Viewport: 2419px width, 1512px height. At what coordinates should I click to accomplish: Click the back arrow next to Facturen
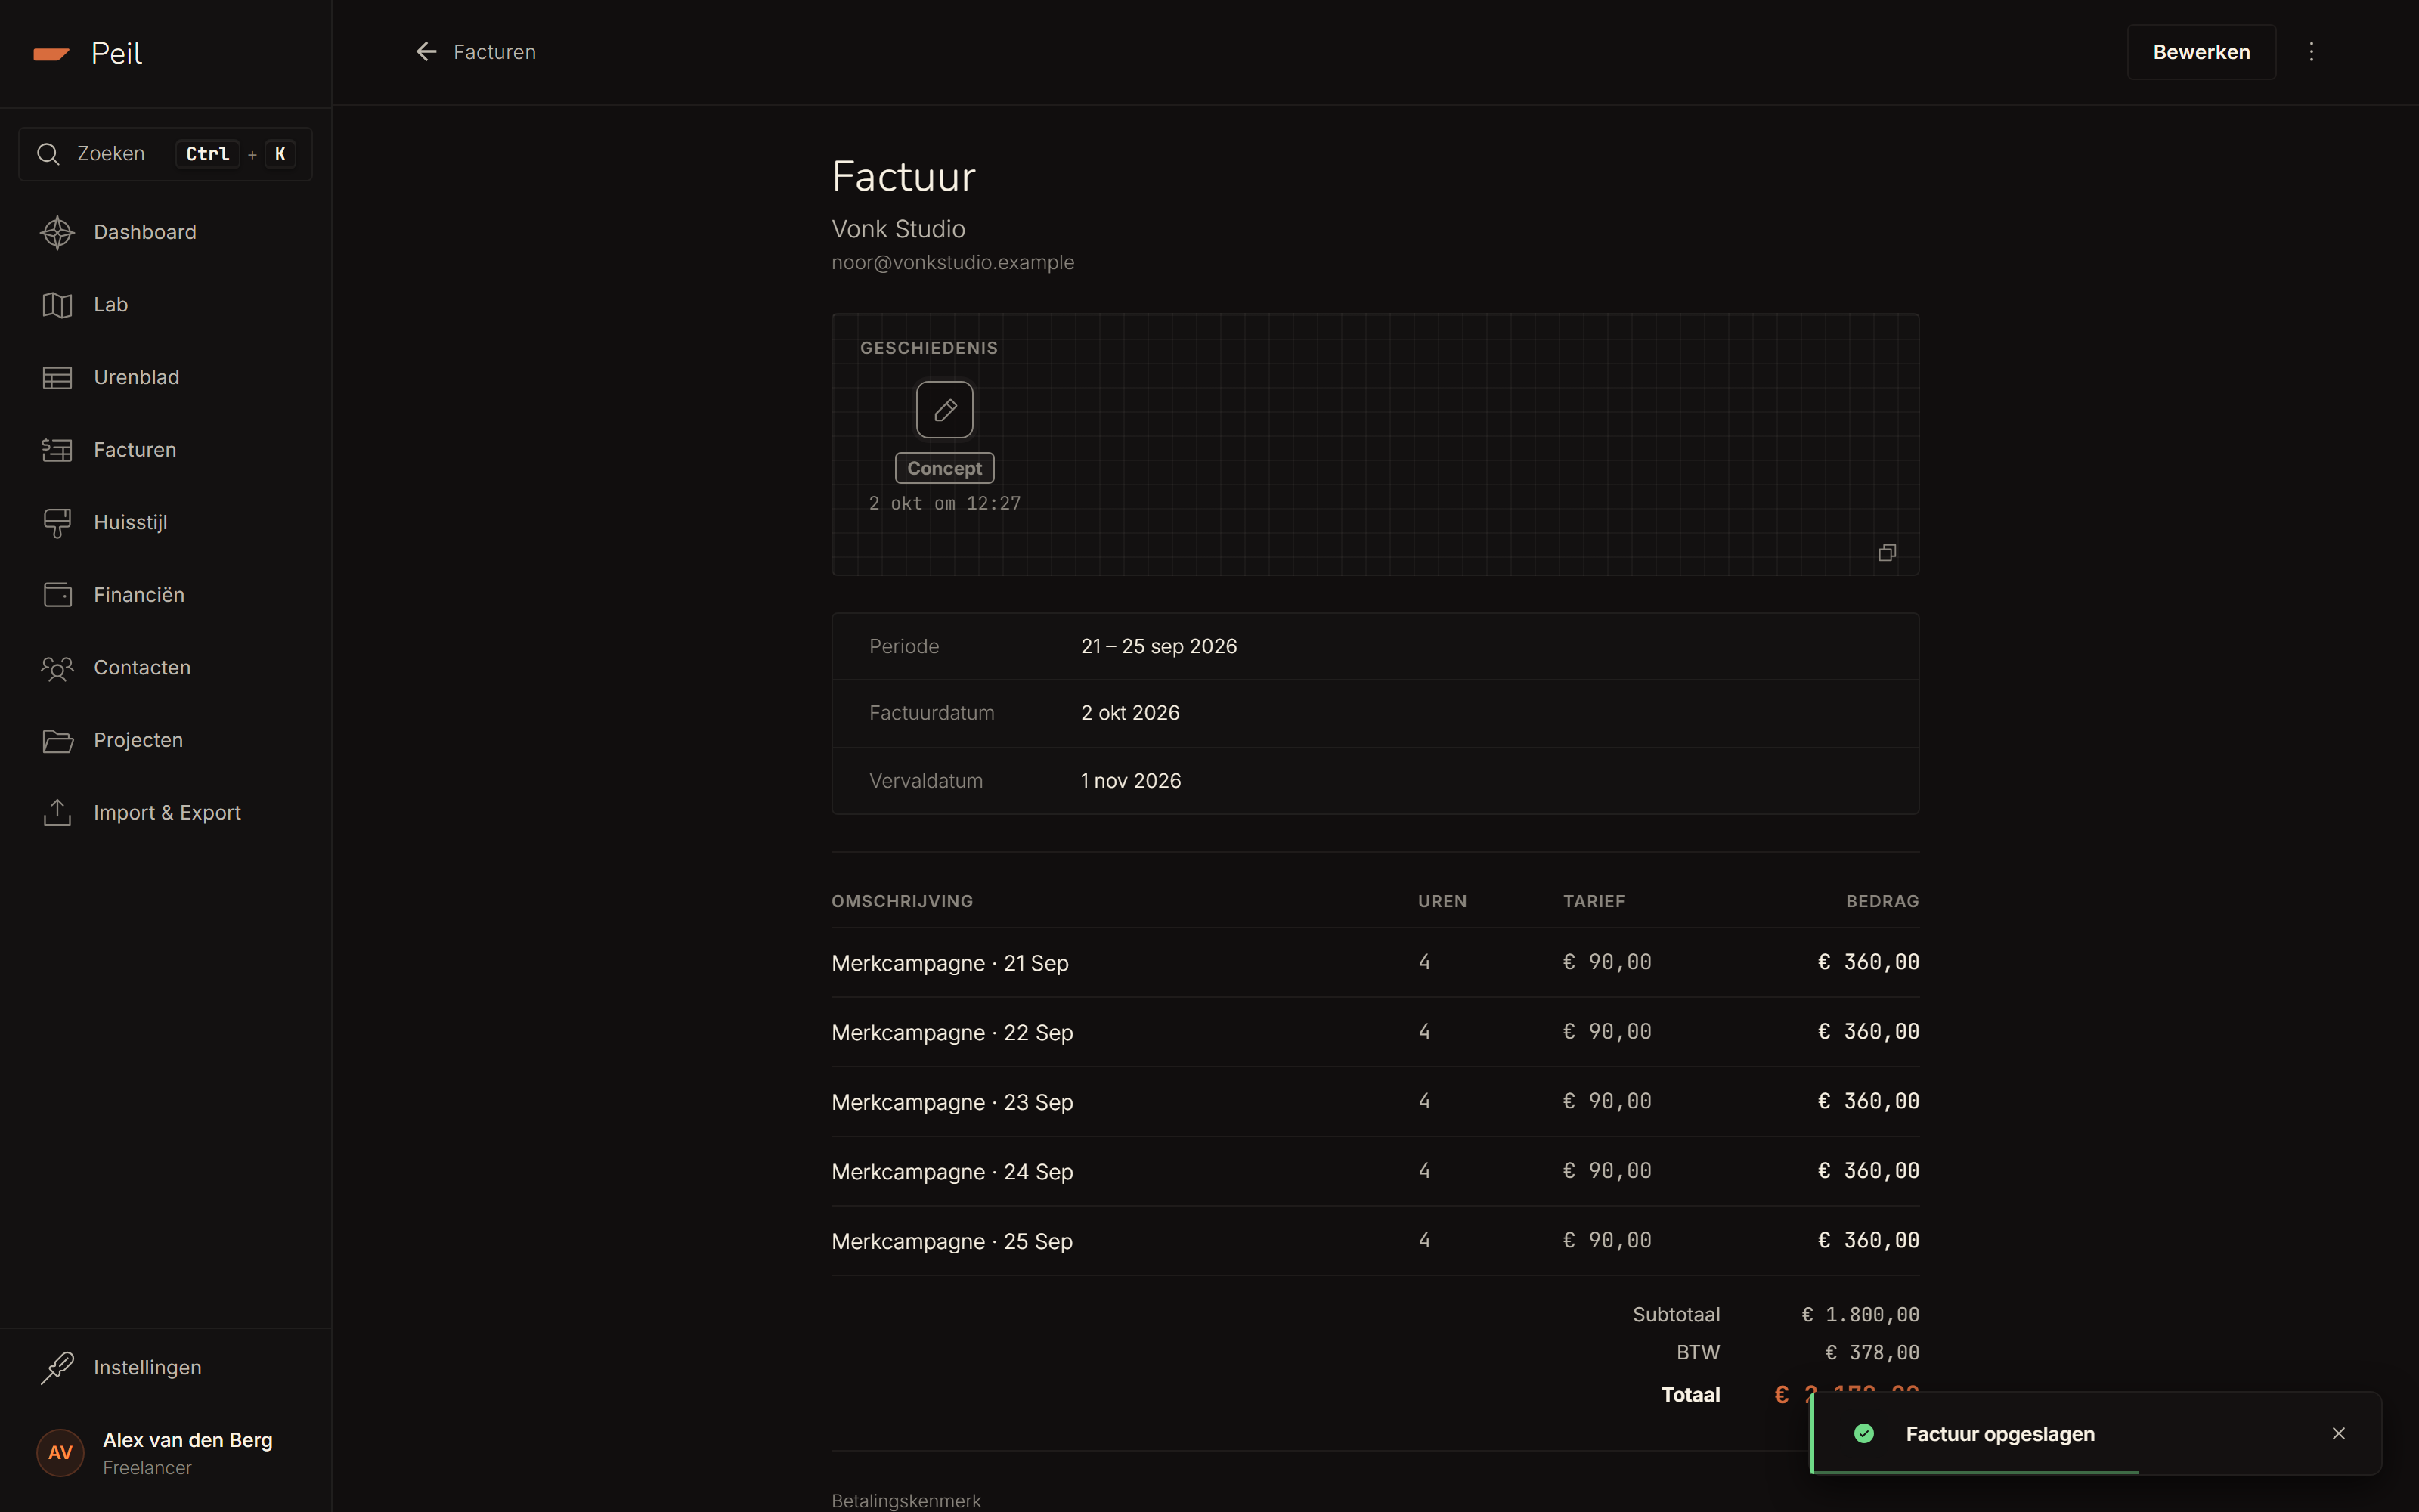tap(427, 52)
